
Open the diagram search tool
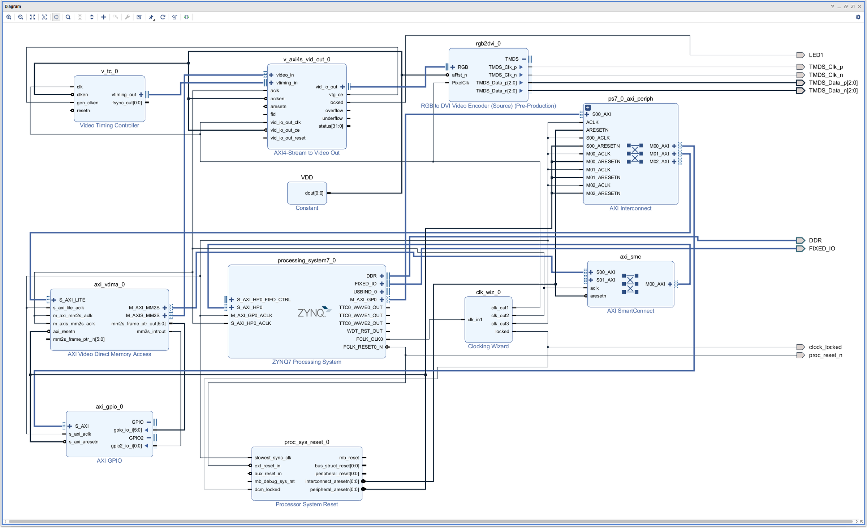click(68, 17)
